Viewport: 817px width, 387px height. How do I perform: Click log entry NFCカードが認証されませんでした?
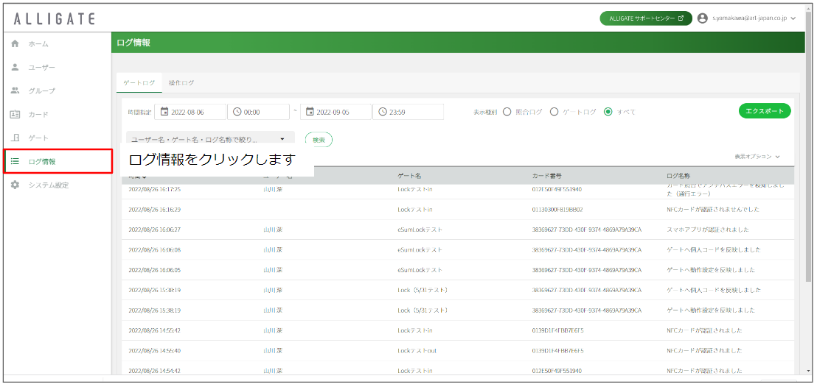(713, 210)
